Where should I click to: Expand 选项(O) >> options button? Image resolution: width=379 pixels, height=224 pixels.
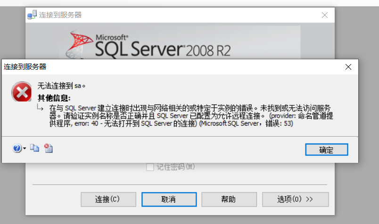(x=296, y=200)
